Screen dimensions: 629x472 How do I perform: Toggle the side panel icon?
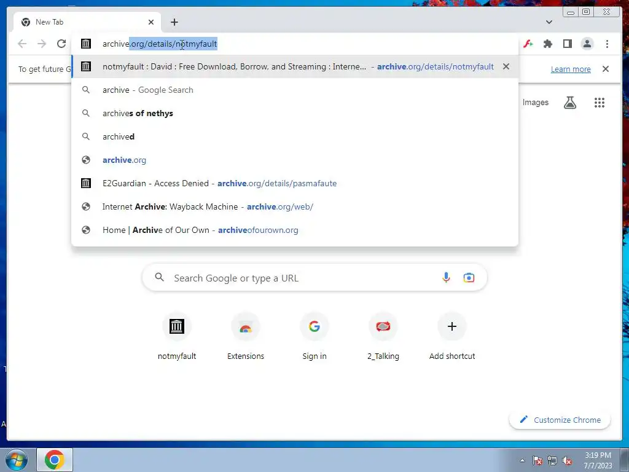[567, 44]
